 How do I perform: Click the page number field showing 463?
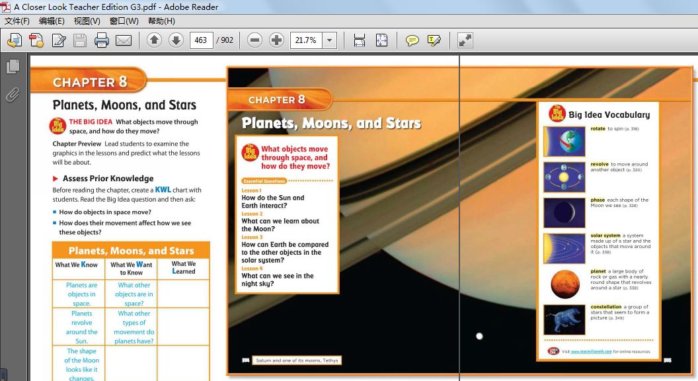pos(201,40)
